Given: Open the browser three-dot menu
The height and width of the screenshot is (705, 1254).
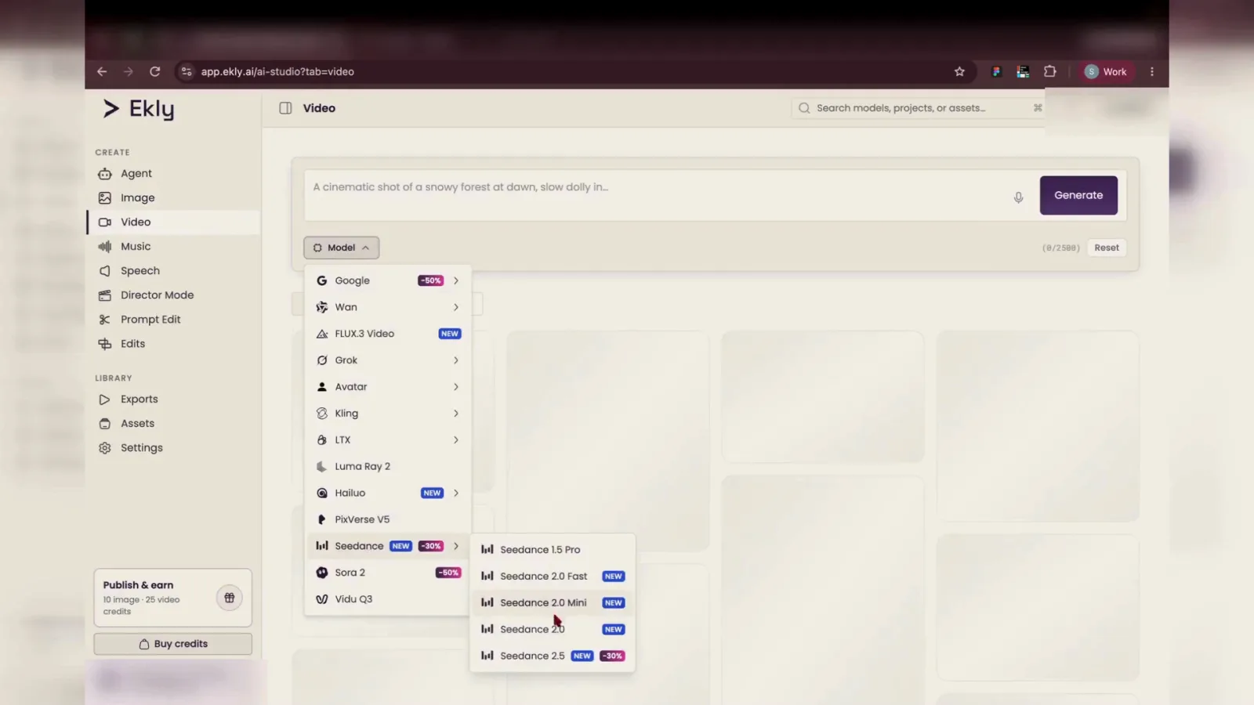Looking at the screenshot, I should 1152,71.
